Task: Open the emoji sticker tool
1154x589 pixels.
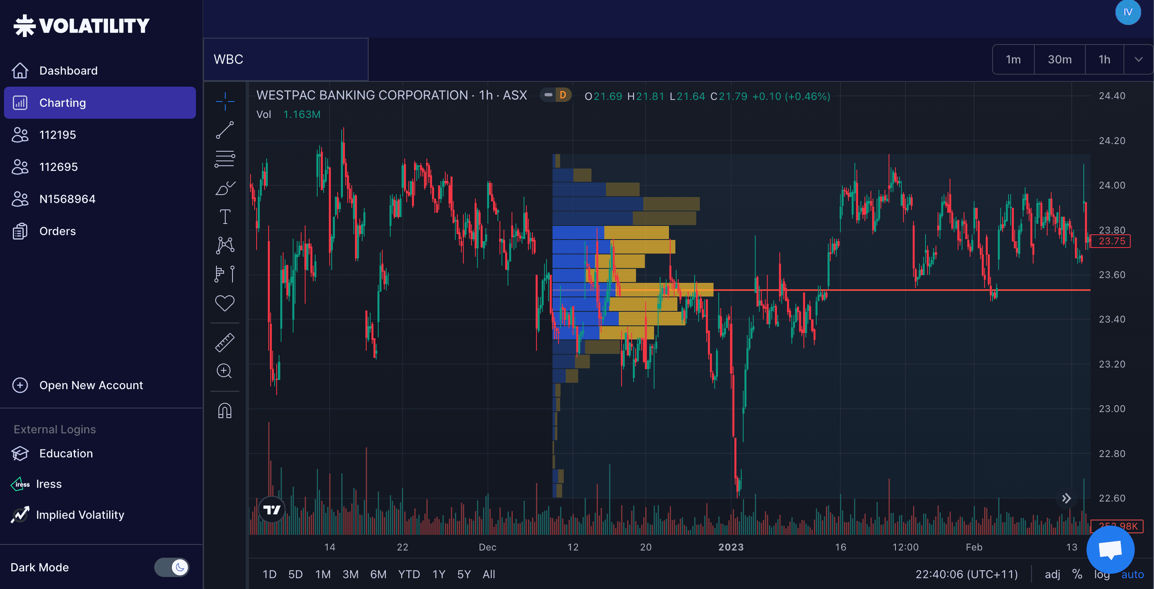Action: (x=225, y=303)
